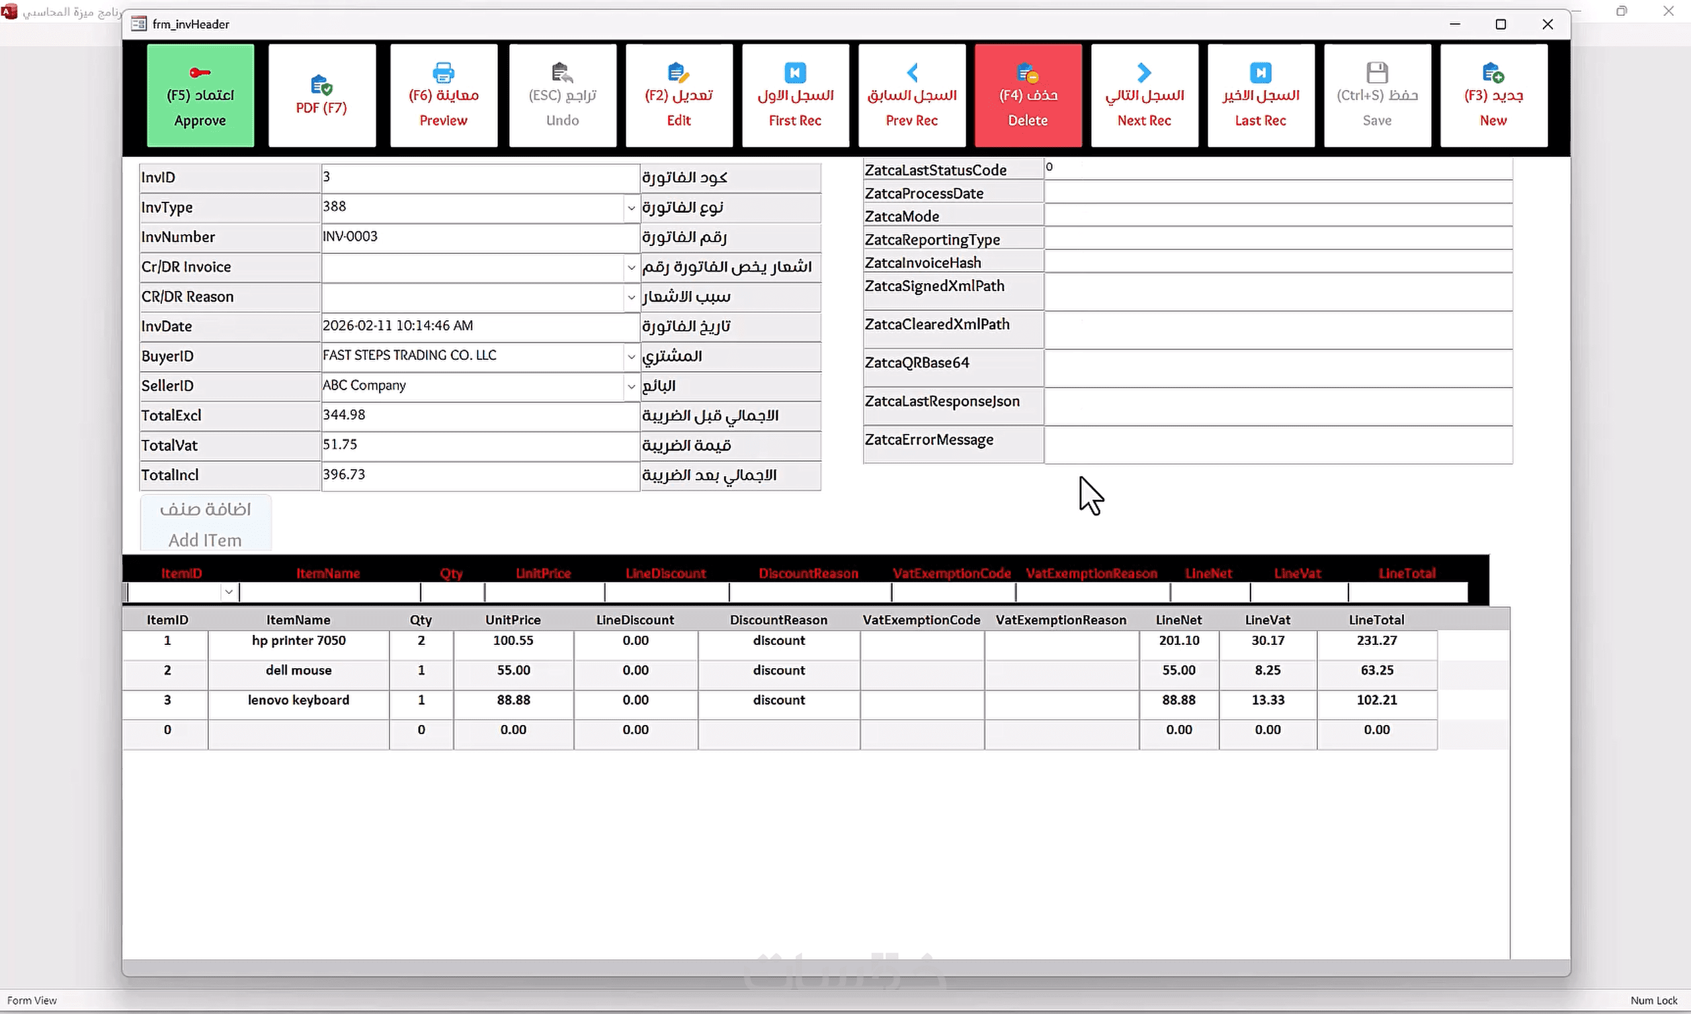Select the hp printer 7050 row name
This screenshot has width=1691, height=1014.
point(298,641)
